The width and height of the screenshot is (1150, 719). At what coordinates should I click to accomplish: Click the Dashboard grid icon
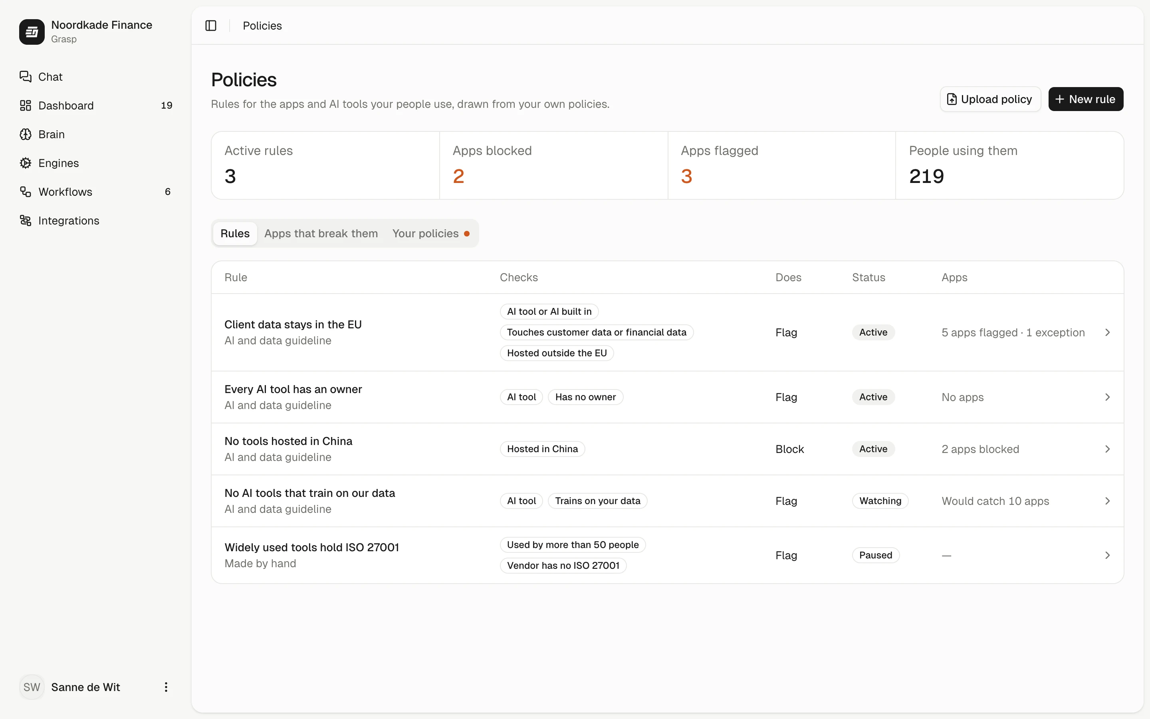26,105
